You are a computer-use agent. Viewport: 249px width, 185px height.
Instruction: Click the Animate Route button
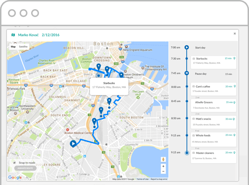point(25,168)
